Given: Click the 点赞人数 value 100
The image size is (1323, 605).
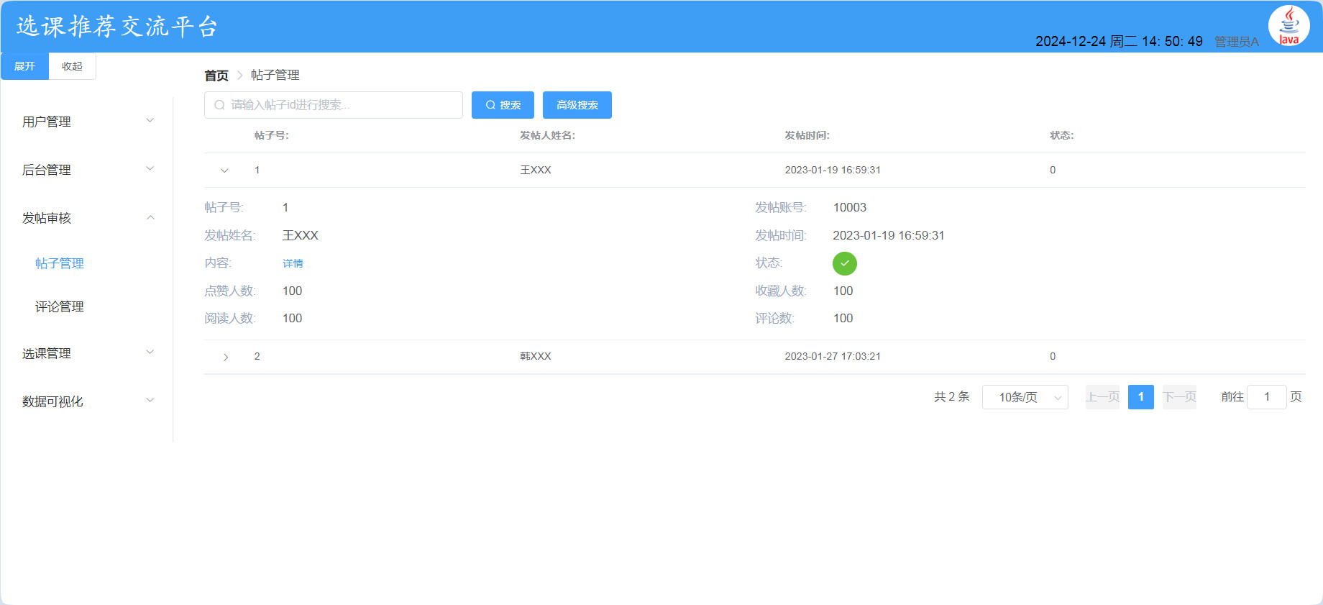Looking at the screenshot, I should (293, 291).
